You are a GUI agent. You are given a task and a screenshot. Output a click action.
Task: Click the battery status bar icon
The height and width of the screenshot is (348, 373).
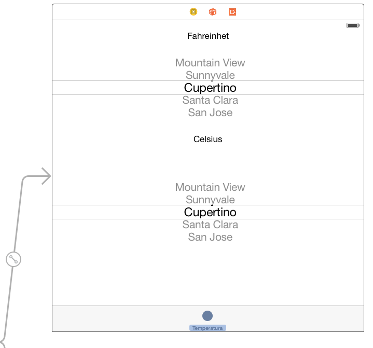[x=353, y=25]
